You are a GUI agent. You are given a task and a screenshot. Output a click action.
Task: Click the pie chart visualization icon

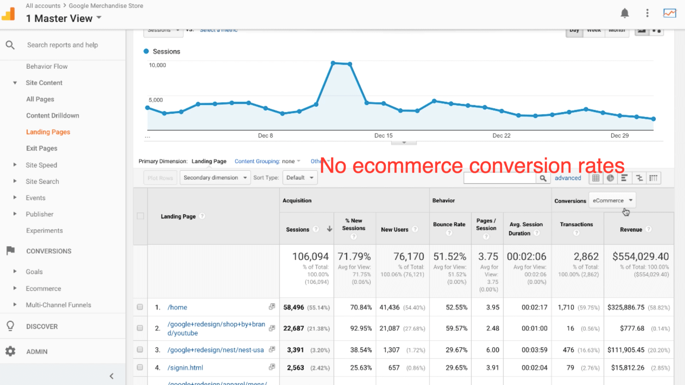pos(610,178)
